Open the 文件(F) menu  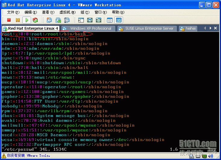(x=13, y=12)
